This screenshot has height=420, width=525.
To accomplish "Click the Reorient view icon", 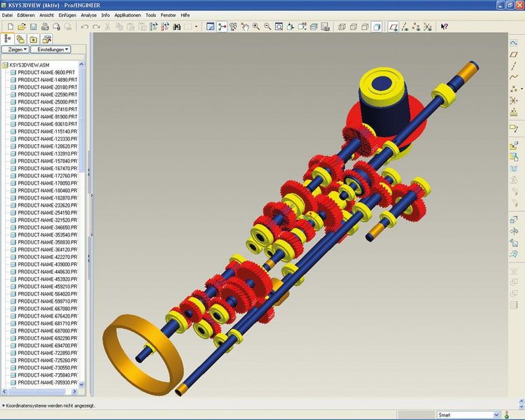I will (x=290, y=27).
